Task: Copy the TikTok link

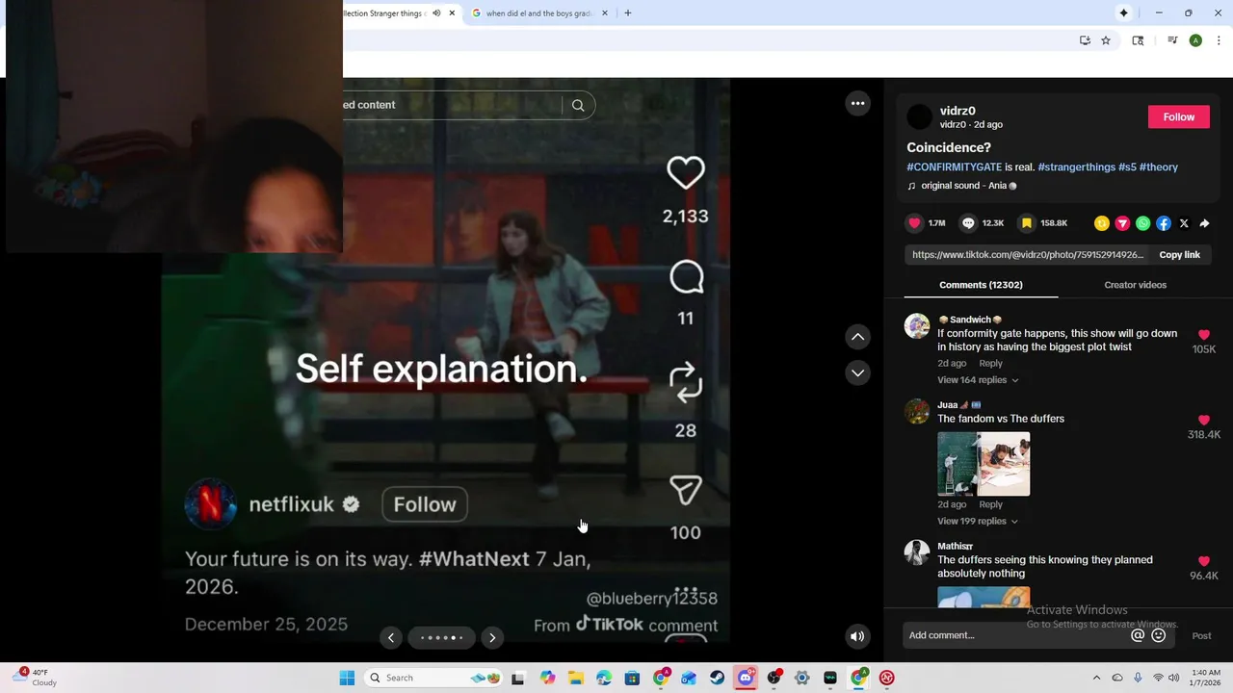Action: 1179,255
